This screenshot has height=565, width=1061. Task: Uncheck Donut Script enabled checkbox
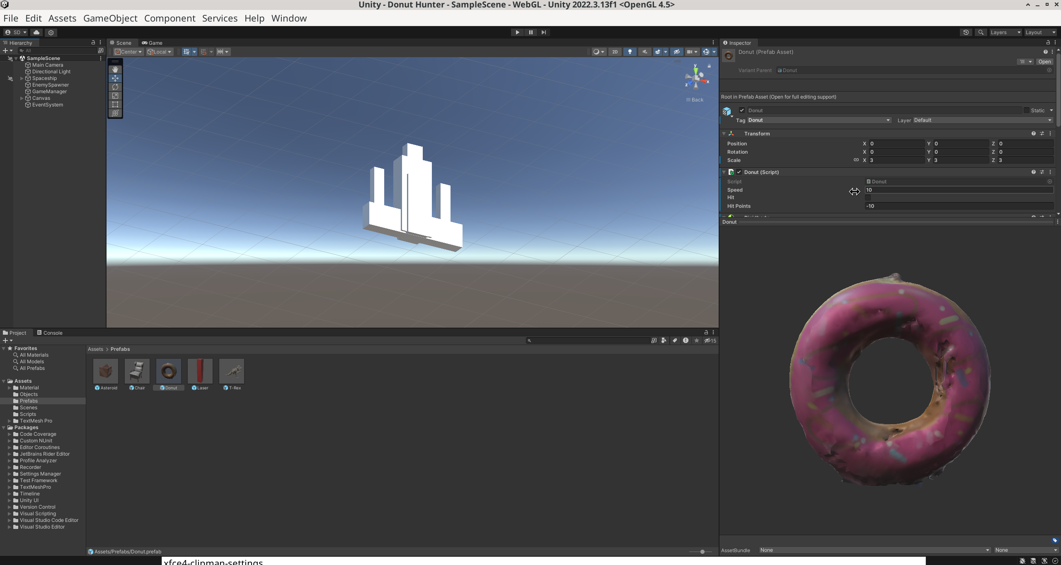739,172
